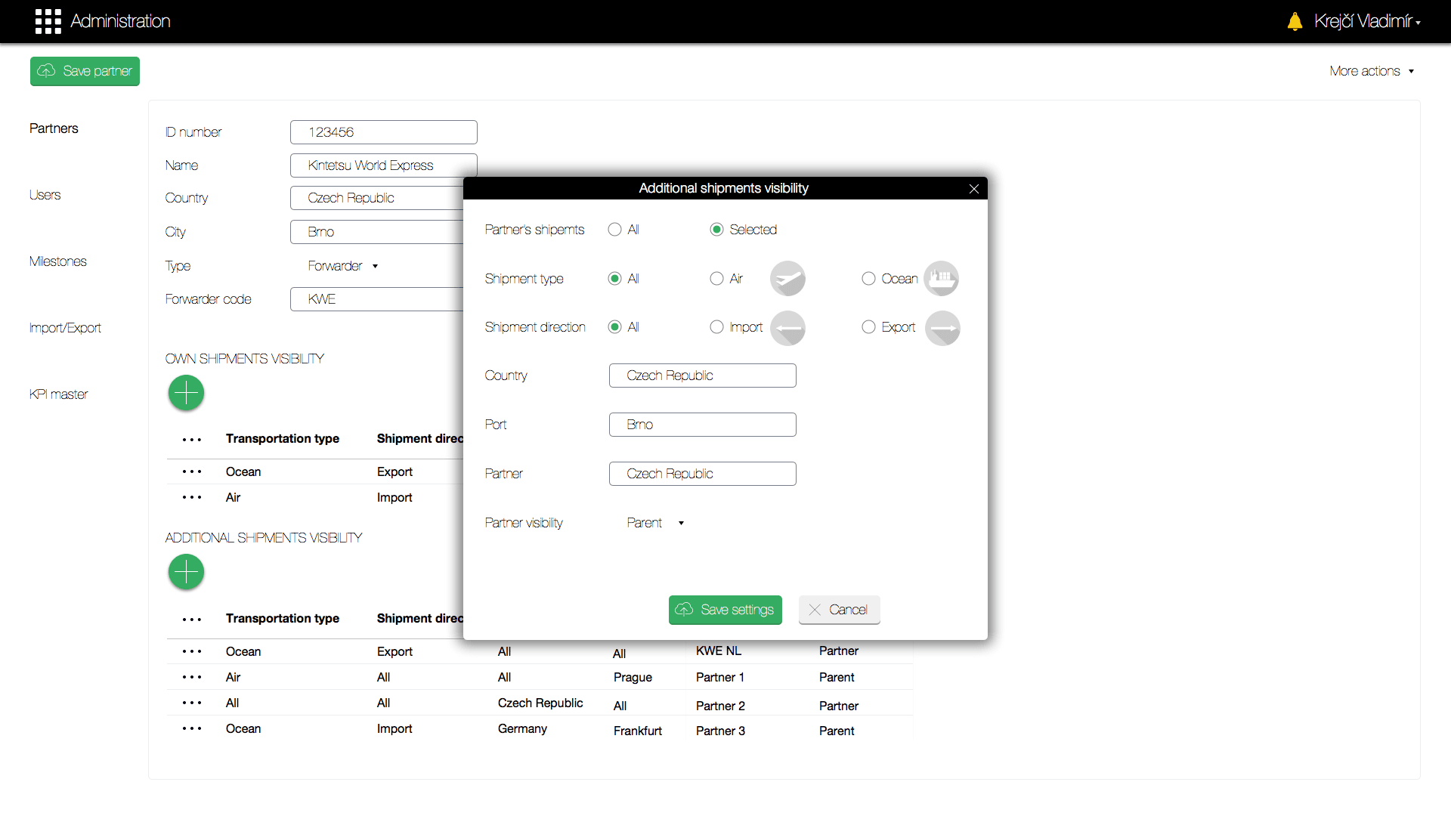Open the app grid launcher icon
1451x816 pixels.
click(48, 21)
